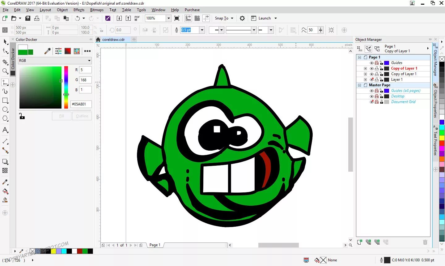
Task: Toggle visibility eye of red Copy of Layer 1
Action: pyautogui.click(x=372, y=68)
